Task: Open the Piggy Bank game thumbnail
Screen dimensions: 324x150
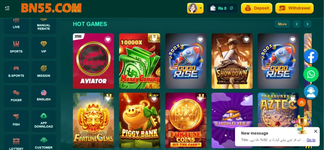Action: (x=140, y=120)
